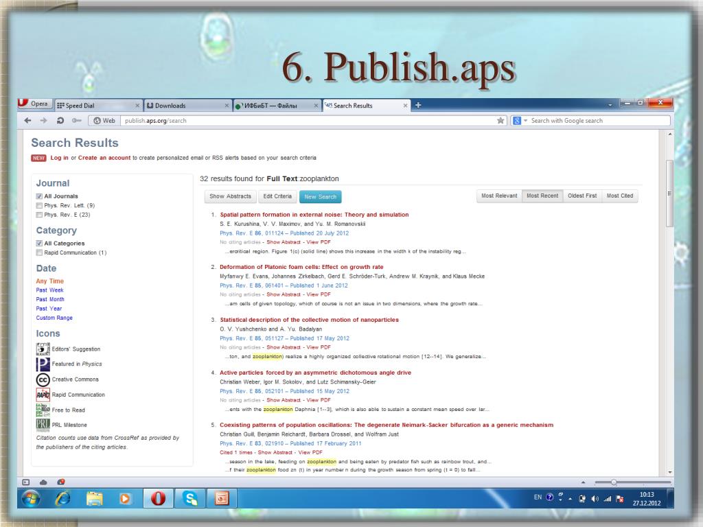Click the volume speaker tray icon
This screenshot has height=527, width=703.
pyautogui.click(x=595, y=499)
